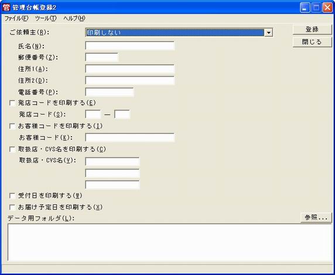The width and height of the screenshot is (335, 275).
Task: Toggle お届け予定日を印刷する checkbox
Action: [x=12, y=207]
